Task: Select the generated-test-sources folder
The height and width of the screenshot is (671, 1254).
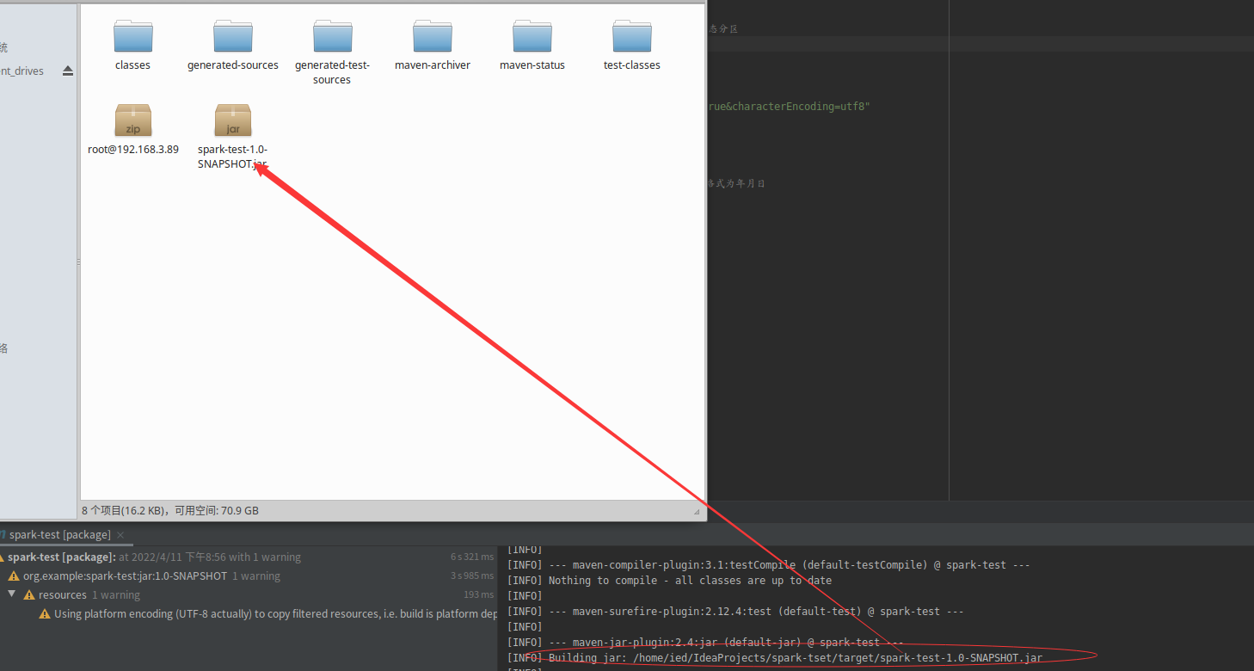Action: pyautogui.click(x=332, y=52)
